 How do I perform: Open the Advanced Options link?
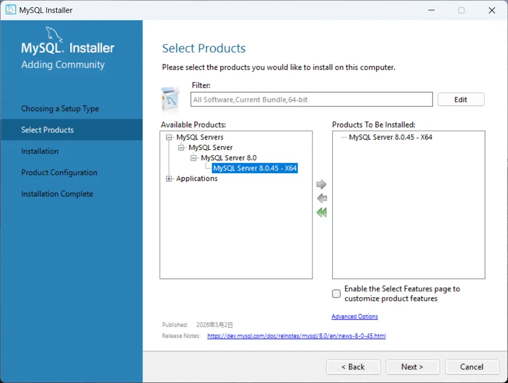click(354, 316)
